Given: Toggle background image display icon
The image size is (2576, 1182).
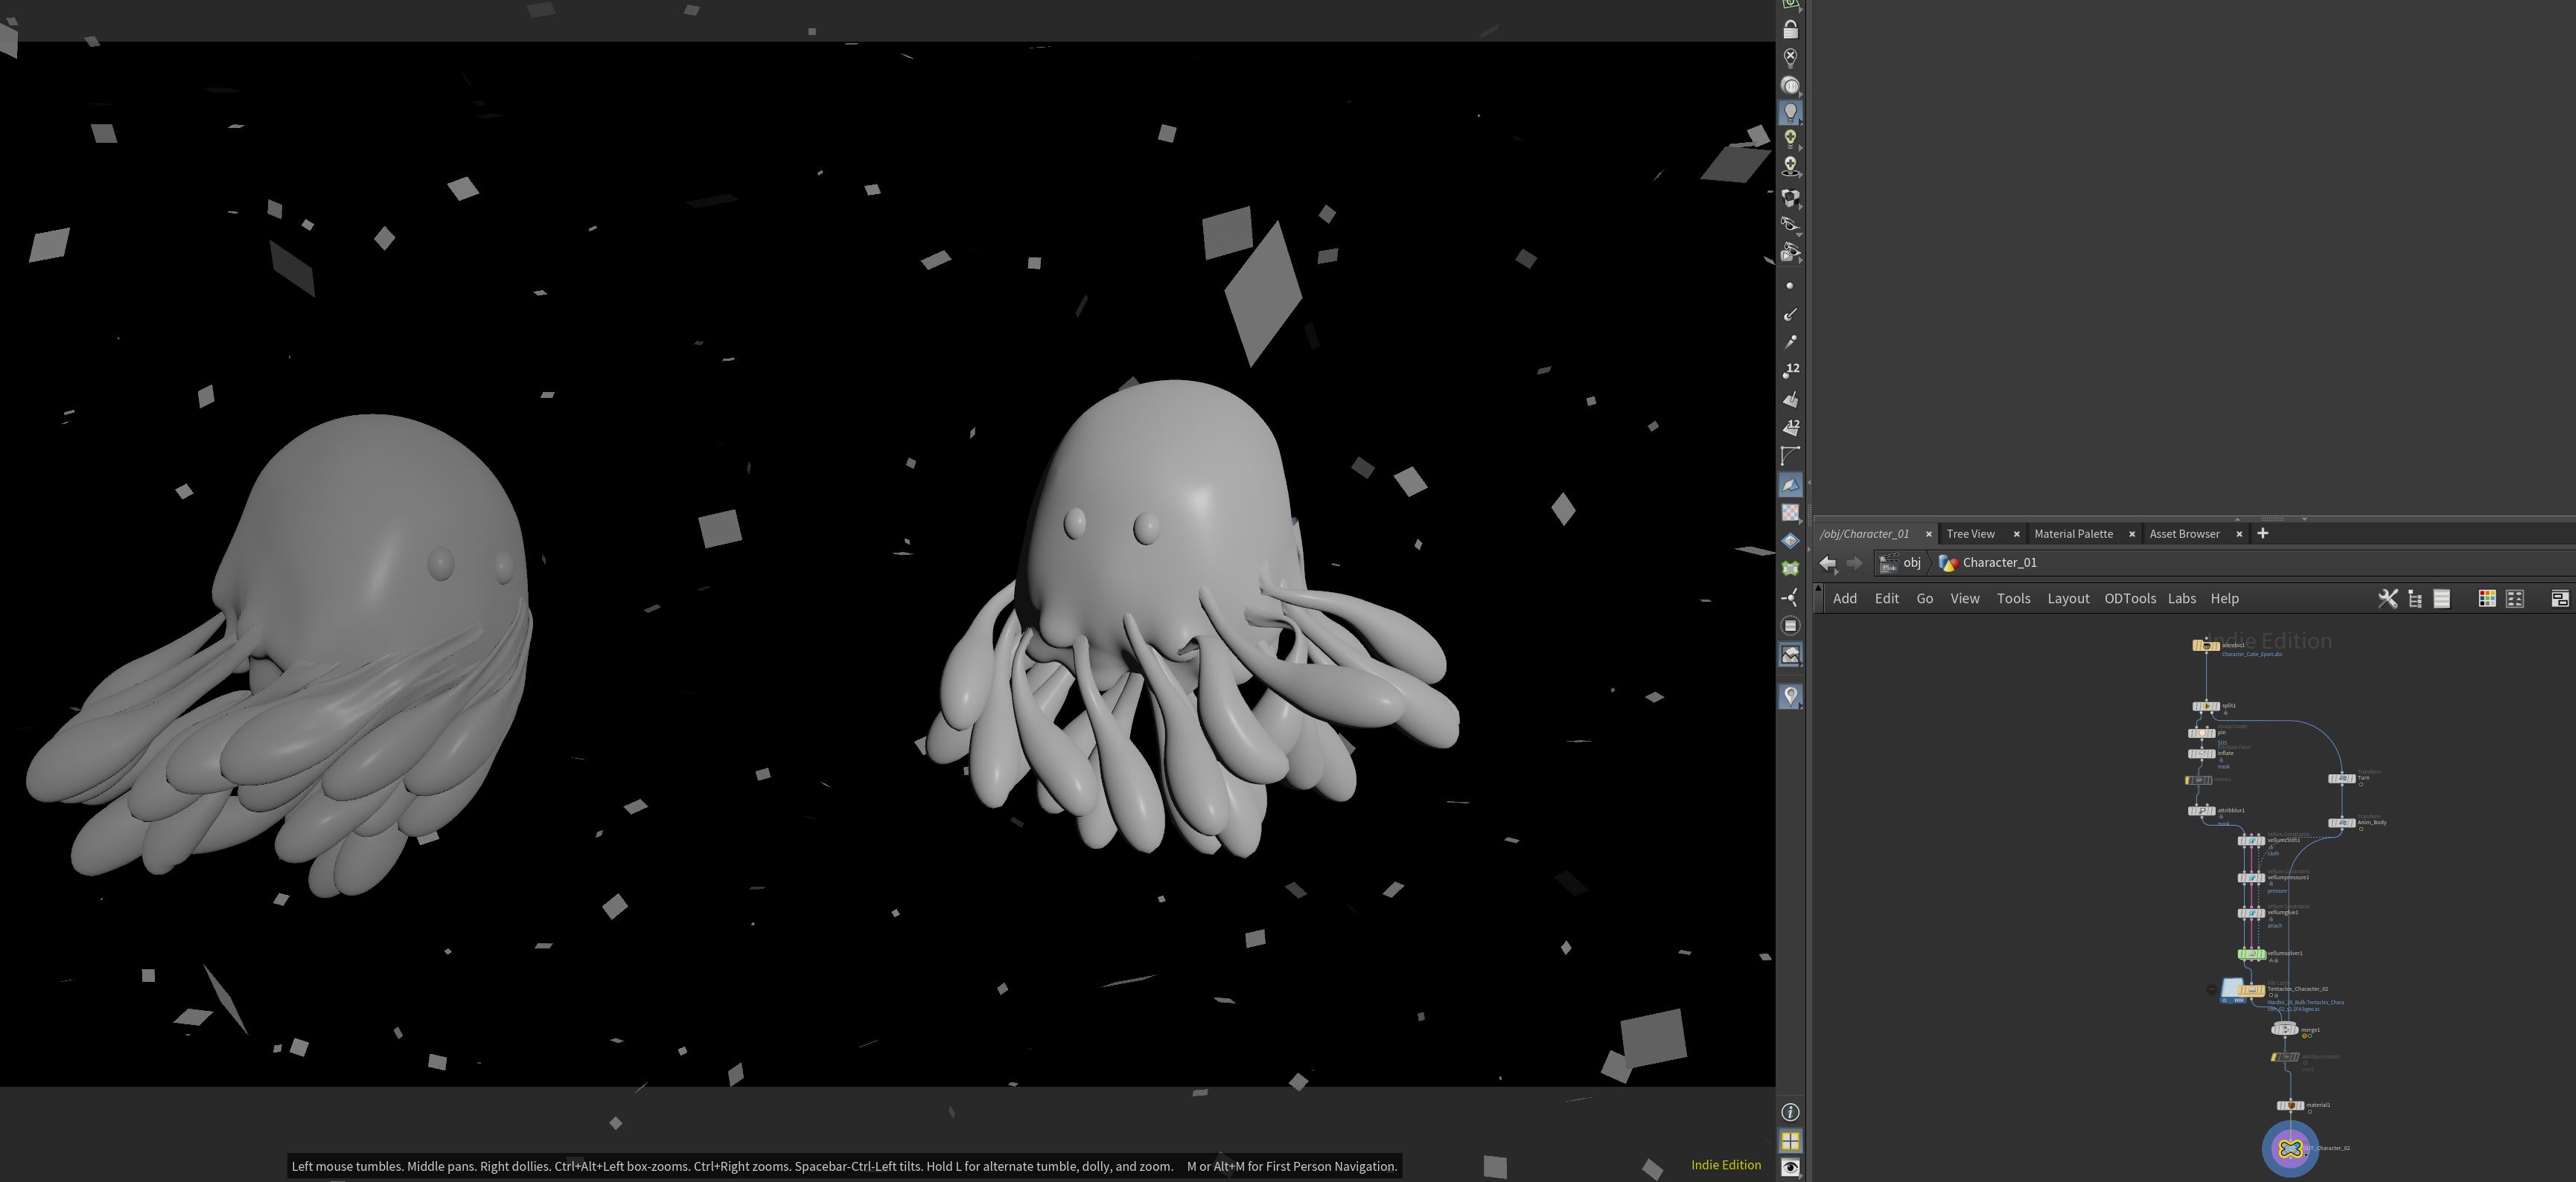Looking at the screenshot, I should pos(1790,655).
